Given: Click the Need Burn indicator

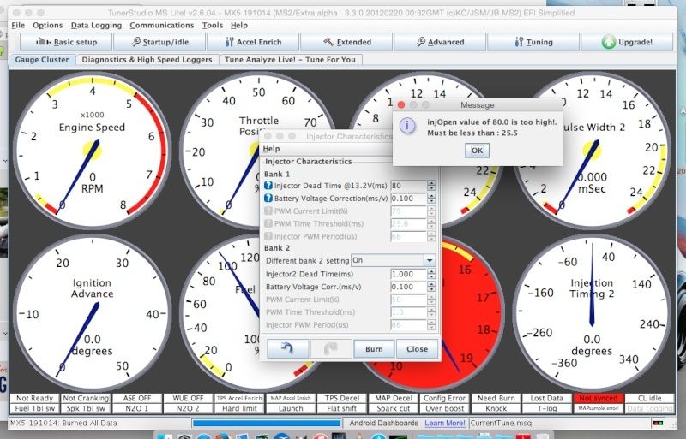Looking at the screenshot, I should point(496,398).
